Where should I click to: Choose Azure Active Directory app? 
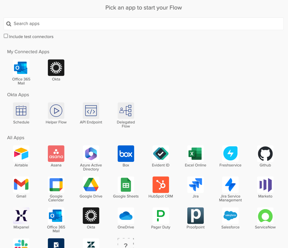[x=91, y=154]
